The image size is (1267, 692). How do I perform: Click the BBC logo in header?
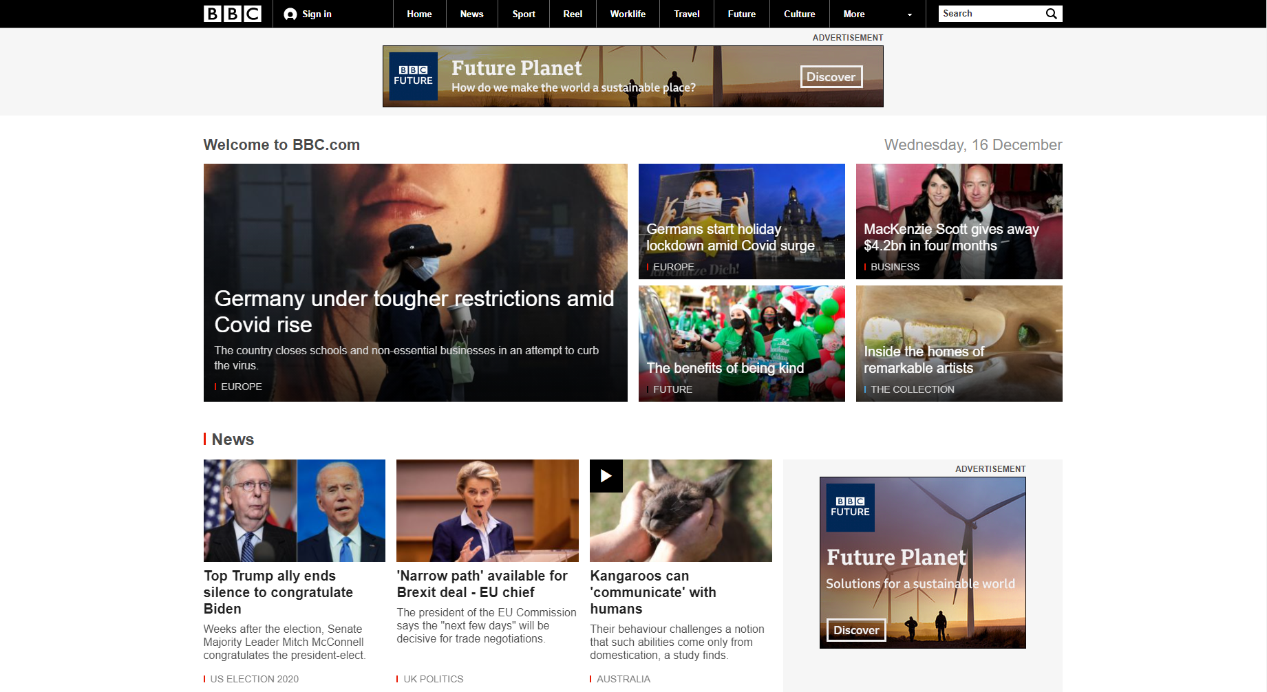pyautogui.click(x=232, y=14)
